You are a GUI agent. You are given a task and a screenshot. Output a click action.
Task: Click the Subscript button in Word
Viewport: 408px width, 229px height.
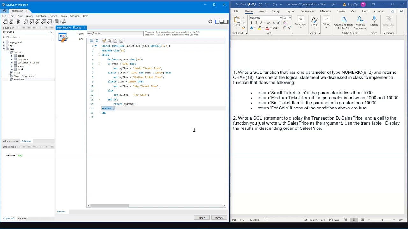point(273,23)
